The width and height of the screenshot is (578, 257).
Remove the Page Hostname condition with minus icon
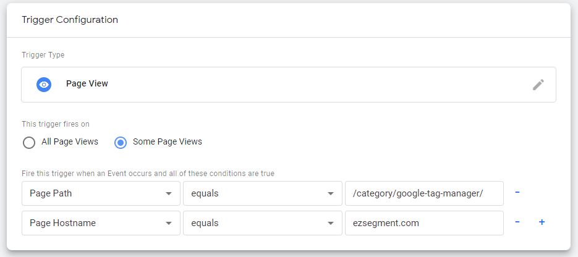coord(517,222)
